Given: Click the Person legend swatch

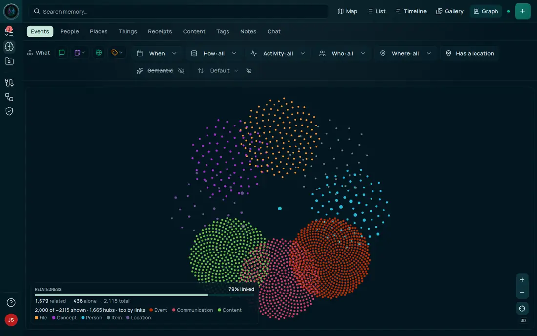Looking at the screenshot, I should (83, 318).
